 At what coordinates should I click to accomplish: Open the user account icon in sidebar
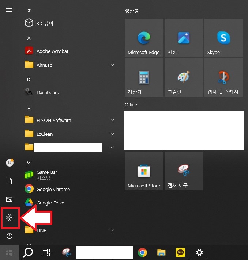click(x=10, y=162)
